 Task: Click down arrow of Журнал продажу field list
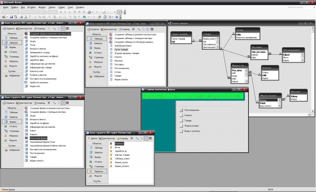pos(246,82)
